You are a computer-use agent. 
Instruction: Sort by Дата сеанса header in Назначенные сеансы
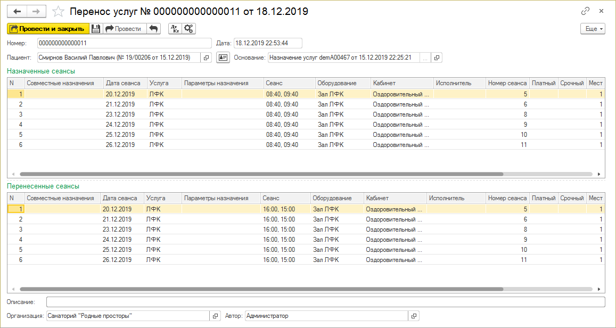(123, 83)
